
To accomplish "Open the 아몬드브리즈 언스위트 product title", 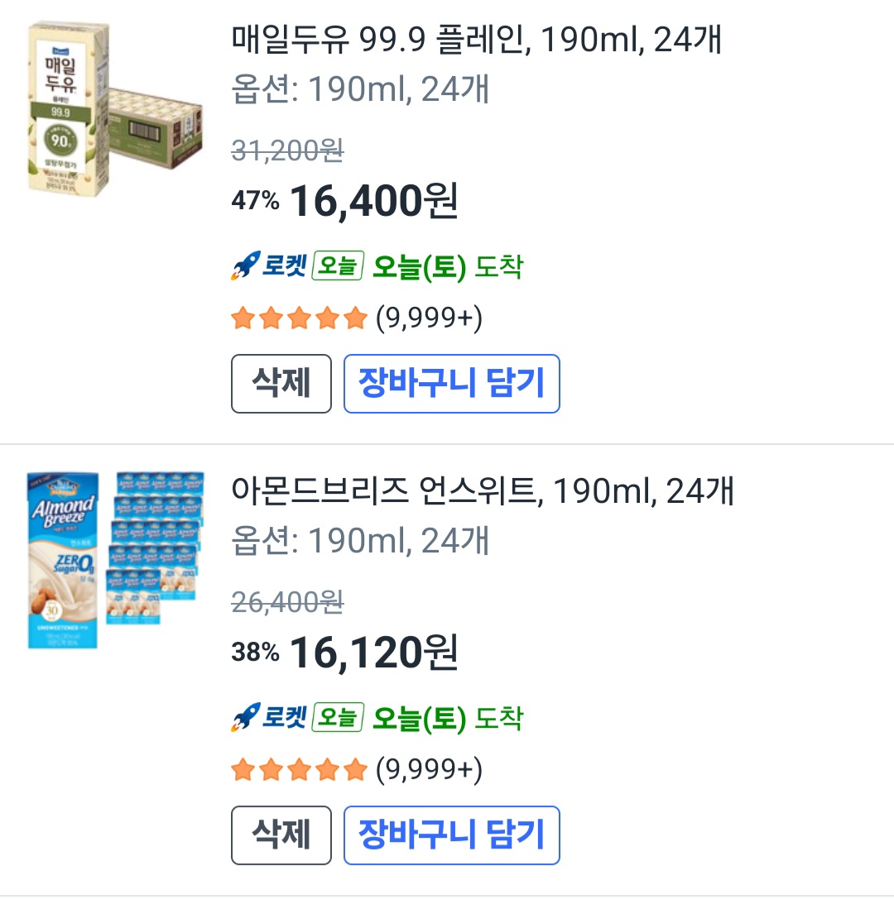I will (482, 492).
